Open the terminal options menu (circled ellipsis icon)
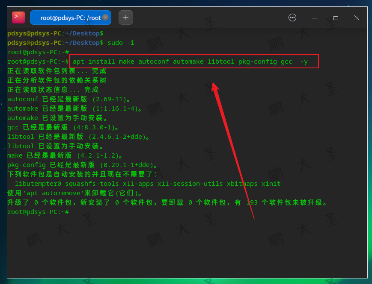This screenshot has width=372, height=284. [x=292, y=18]
